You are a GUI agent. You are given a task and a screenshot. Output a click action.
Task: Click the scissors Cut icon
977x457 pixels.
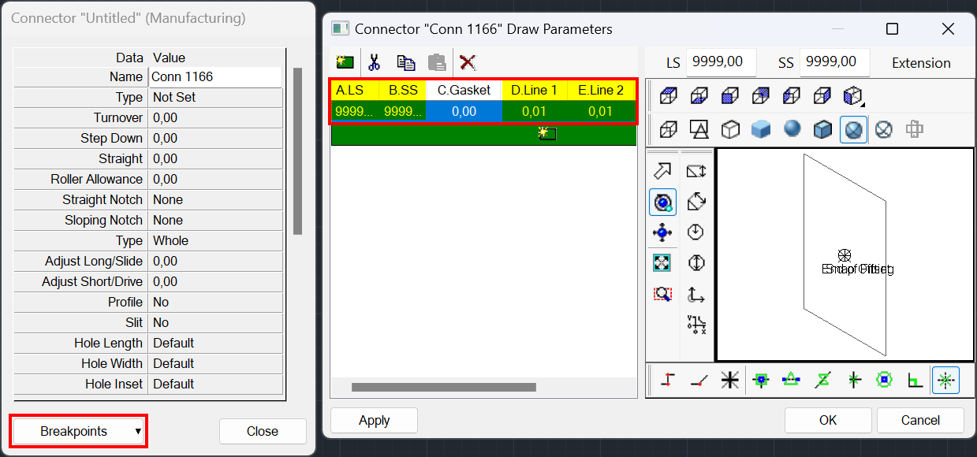click(x=375, y=62)
